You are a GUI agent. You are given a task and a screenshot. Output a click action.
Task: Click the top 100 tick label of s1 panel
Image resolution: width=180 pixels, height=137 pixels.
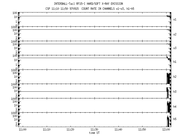15,13
